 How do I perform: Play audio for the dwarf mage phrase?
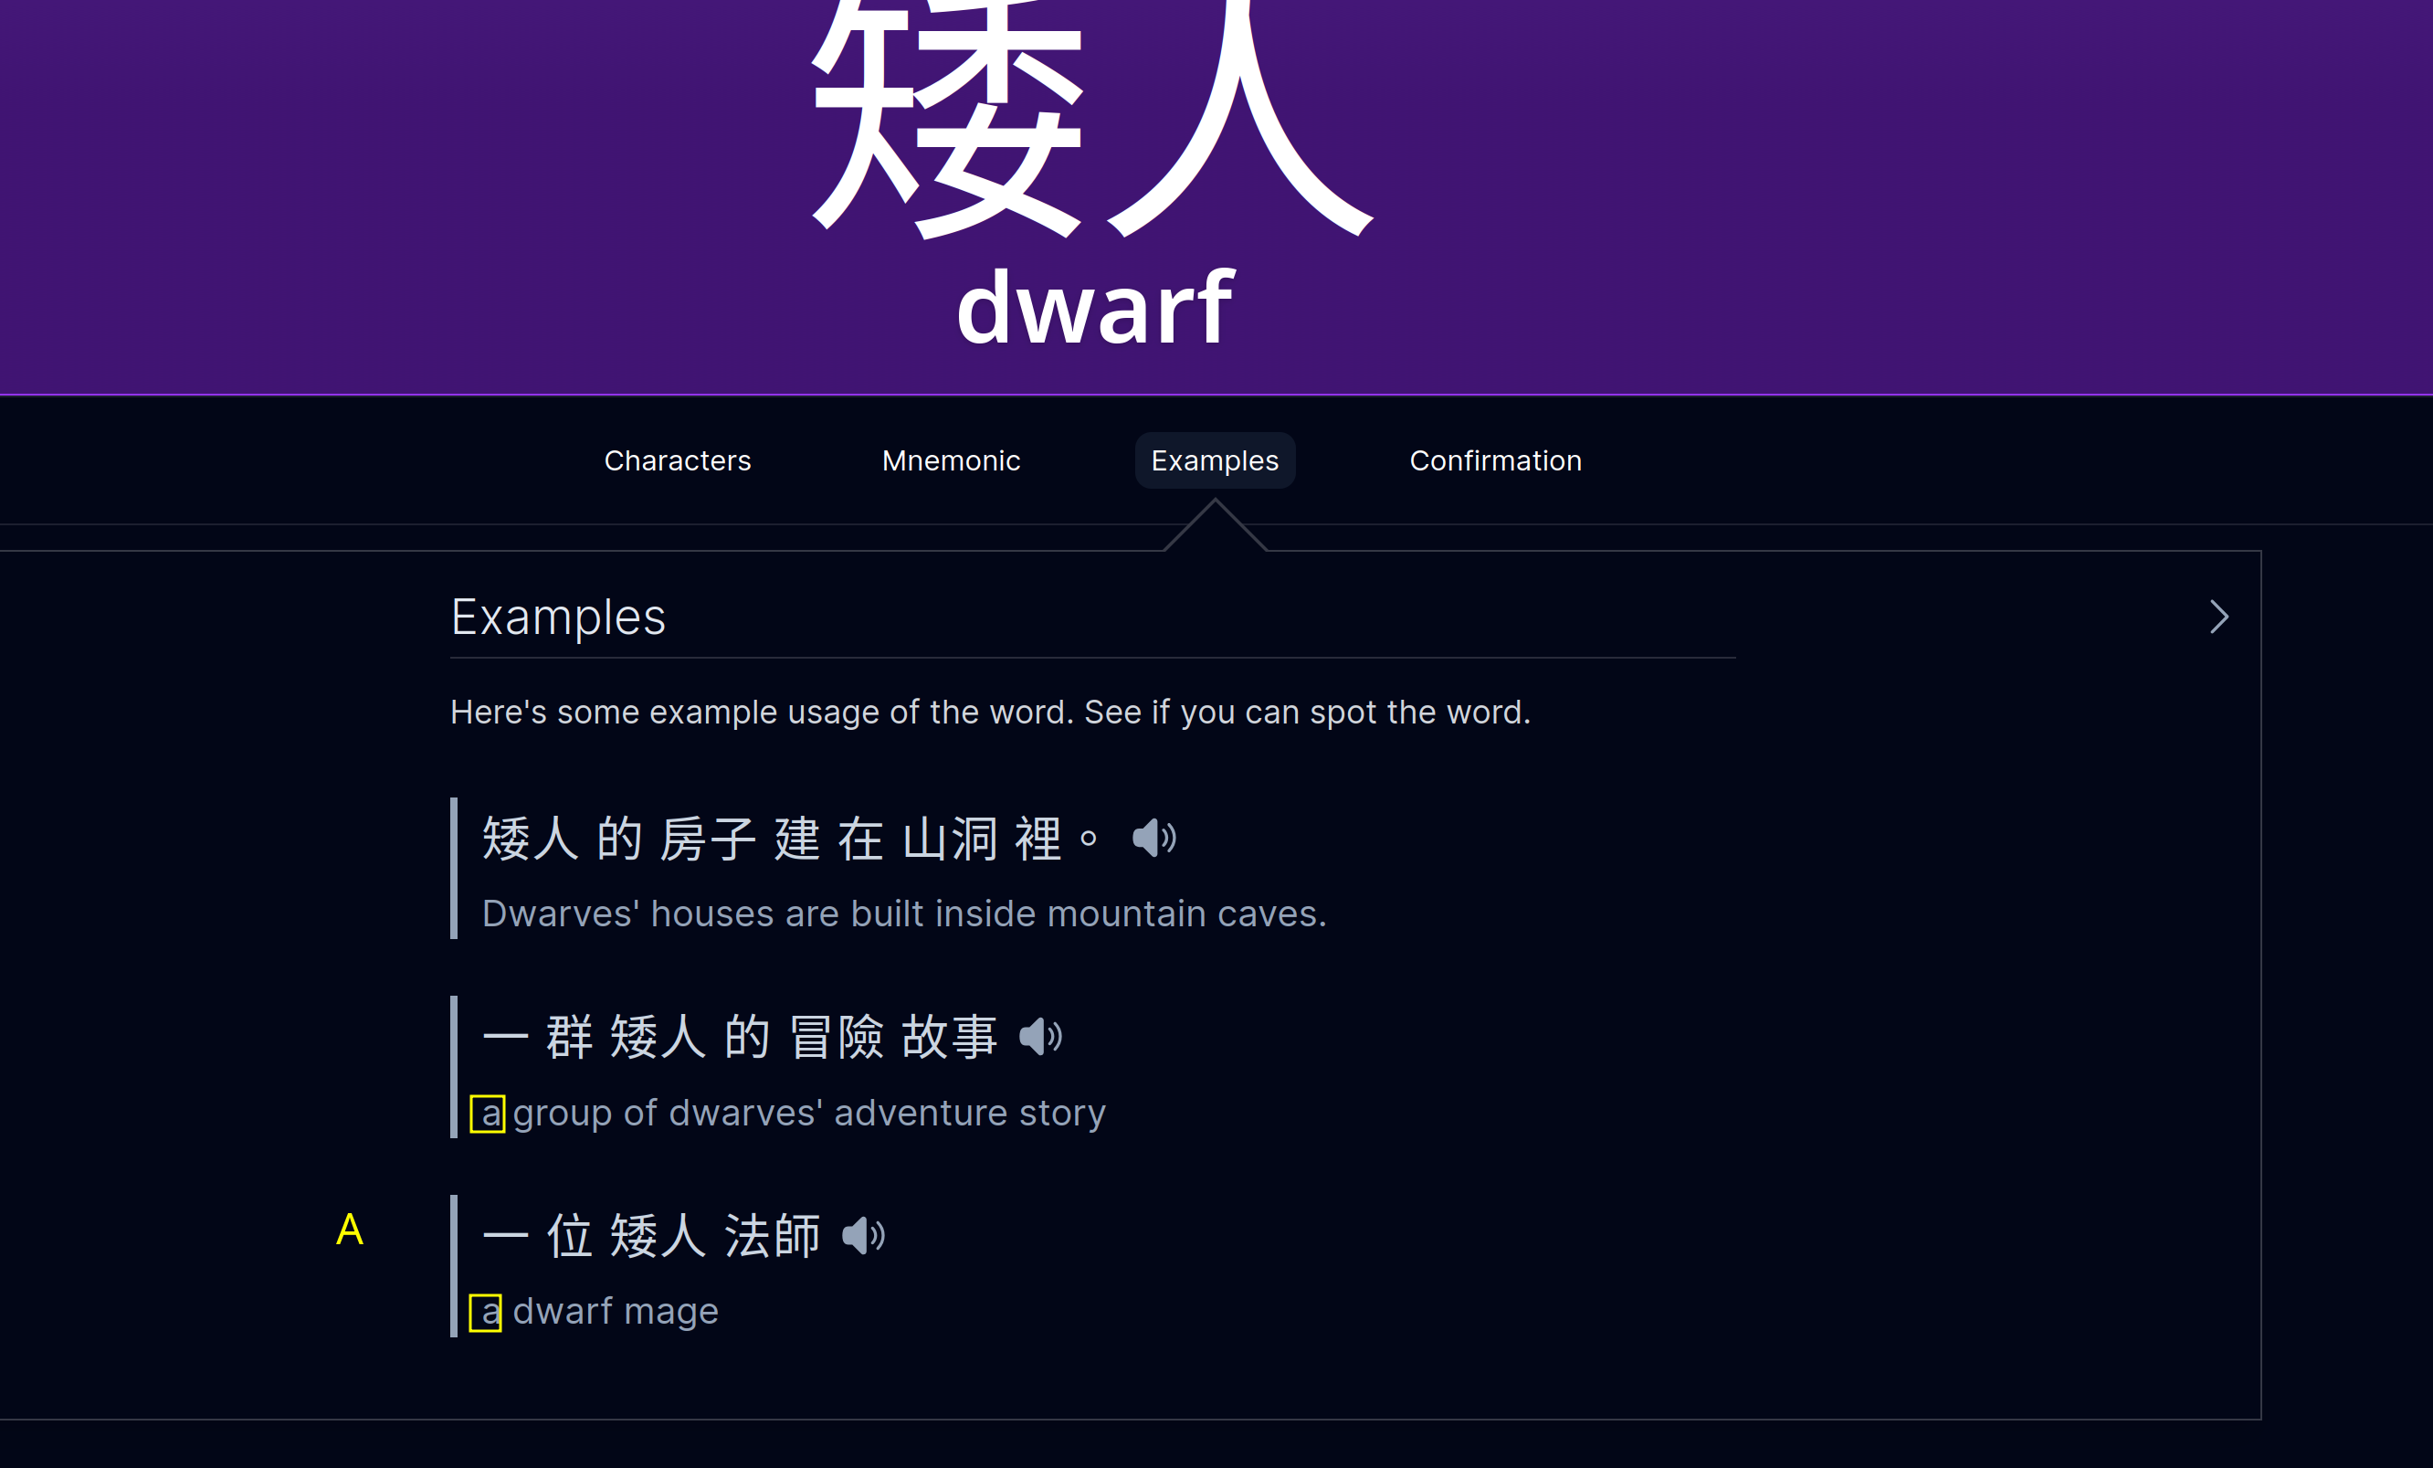point(863,1236)
